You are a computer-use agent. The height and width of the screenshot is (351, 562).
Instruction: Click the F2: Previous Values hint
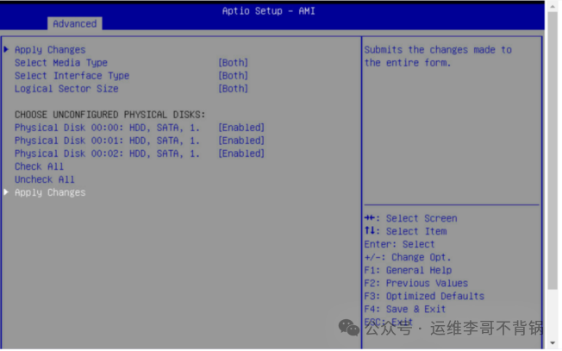(x=415, y=283)
